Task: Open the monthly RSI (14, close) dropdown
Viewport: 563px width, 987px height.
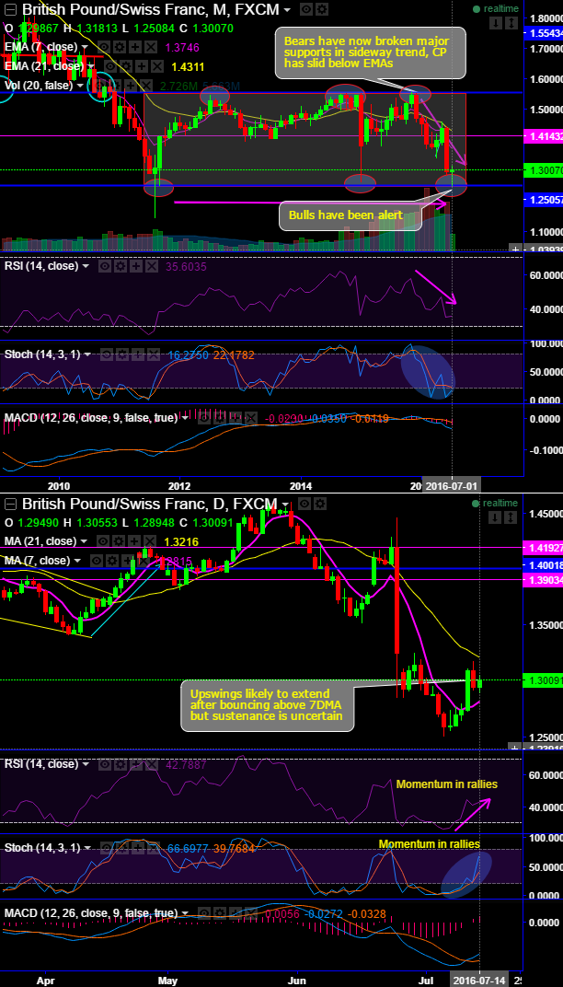Action: pos(87,266)
